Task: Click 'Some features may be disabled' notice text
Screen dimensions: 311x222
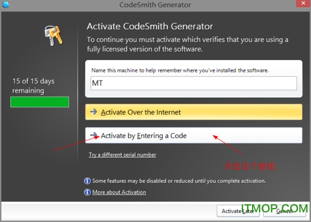Action: [179, 181]
